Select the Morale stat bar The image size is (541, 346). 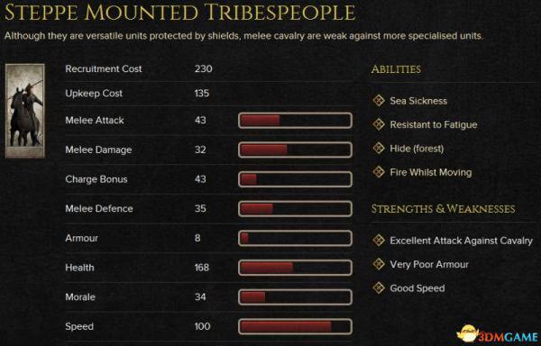tap(296, 297)
